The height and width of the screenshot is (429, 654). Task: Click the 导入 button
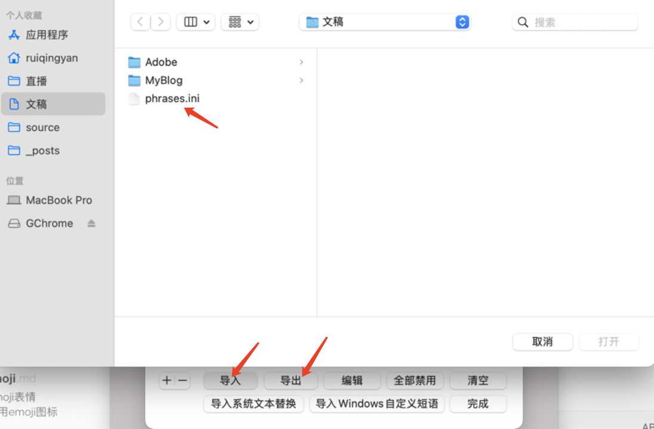point(230,380)
